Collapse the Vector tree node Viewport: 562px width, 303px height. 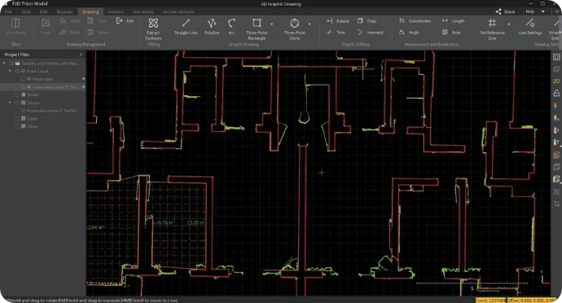point(10,103)
